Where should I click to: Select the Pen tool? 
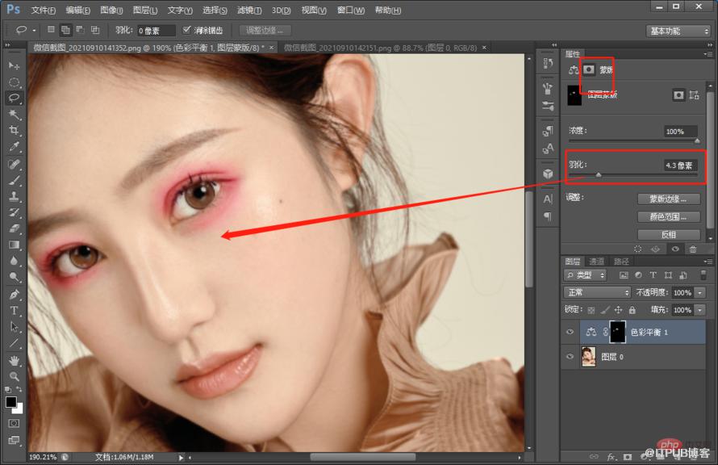tap(14, 294)
